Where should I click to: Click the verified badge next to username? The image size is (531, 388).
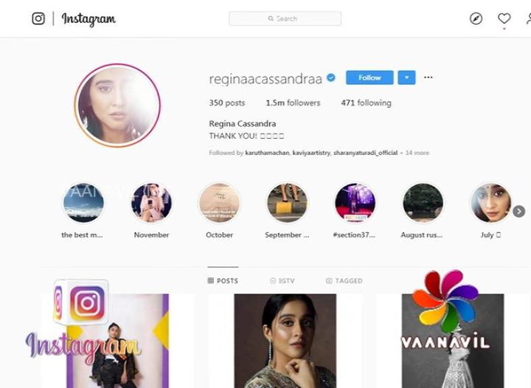pos(331,77)
